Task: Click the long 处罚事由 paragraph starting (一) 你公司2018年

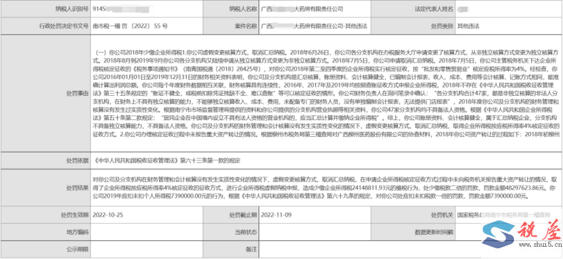Action: pyautogui.click(x=326, y=93)
